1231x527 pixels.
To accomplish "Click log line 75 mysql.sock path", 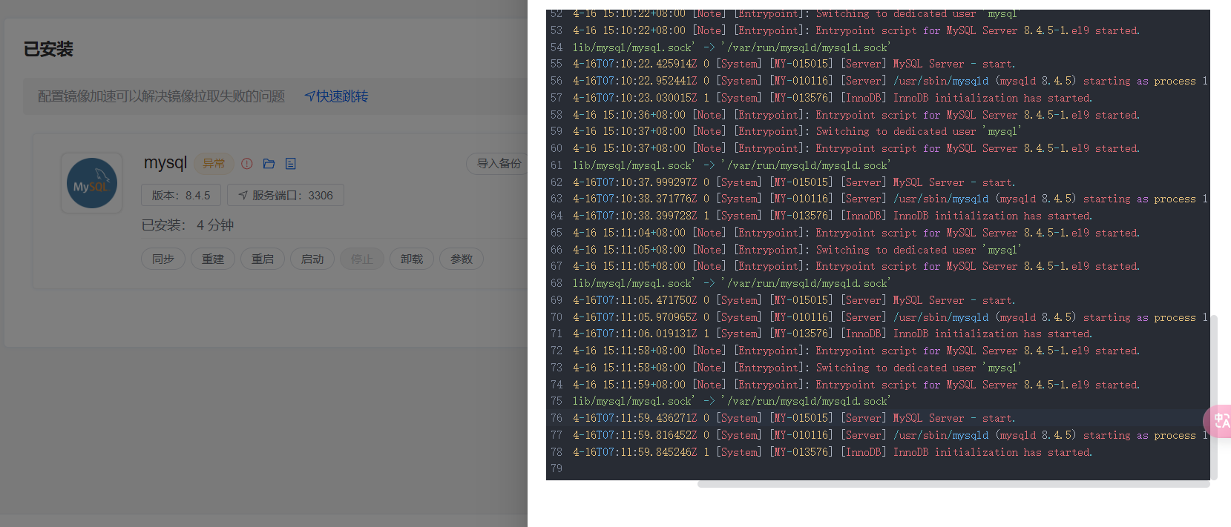I will click(732, 401).
